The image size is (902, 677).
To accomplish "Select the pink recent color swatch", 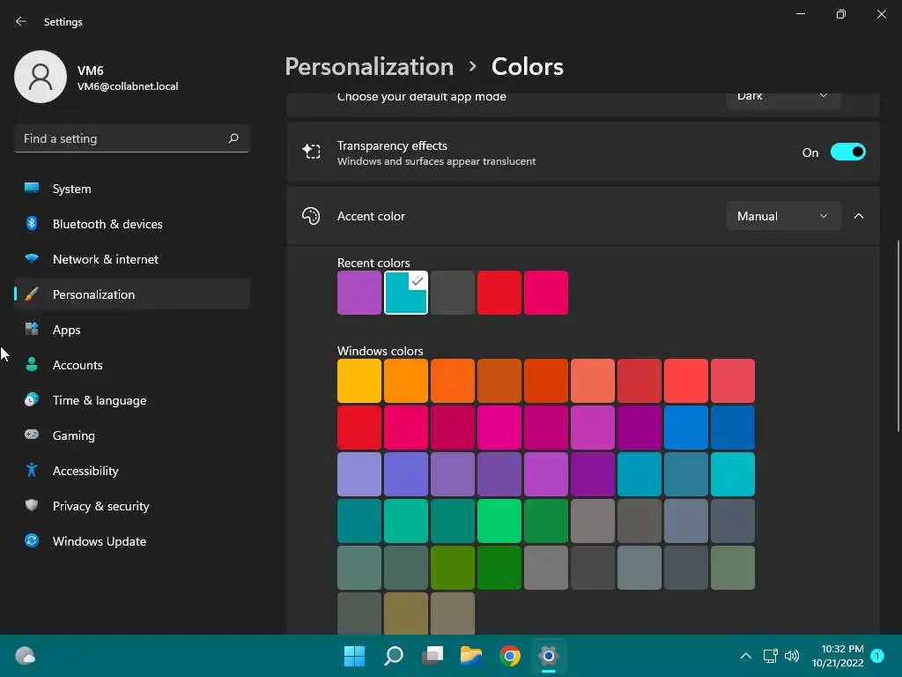I will tap(546, 293).
